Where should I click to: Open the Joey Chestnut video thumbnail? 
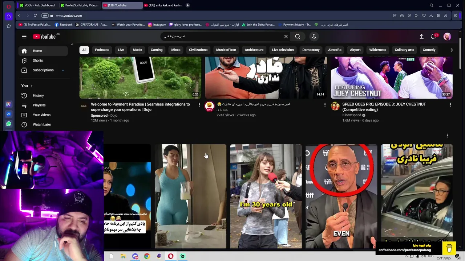click(392, 78)
